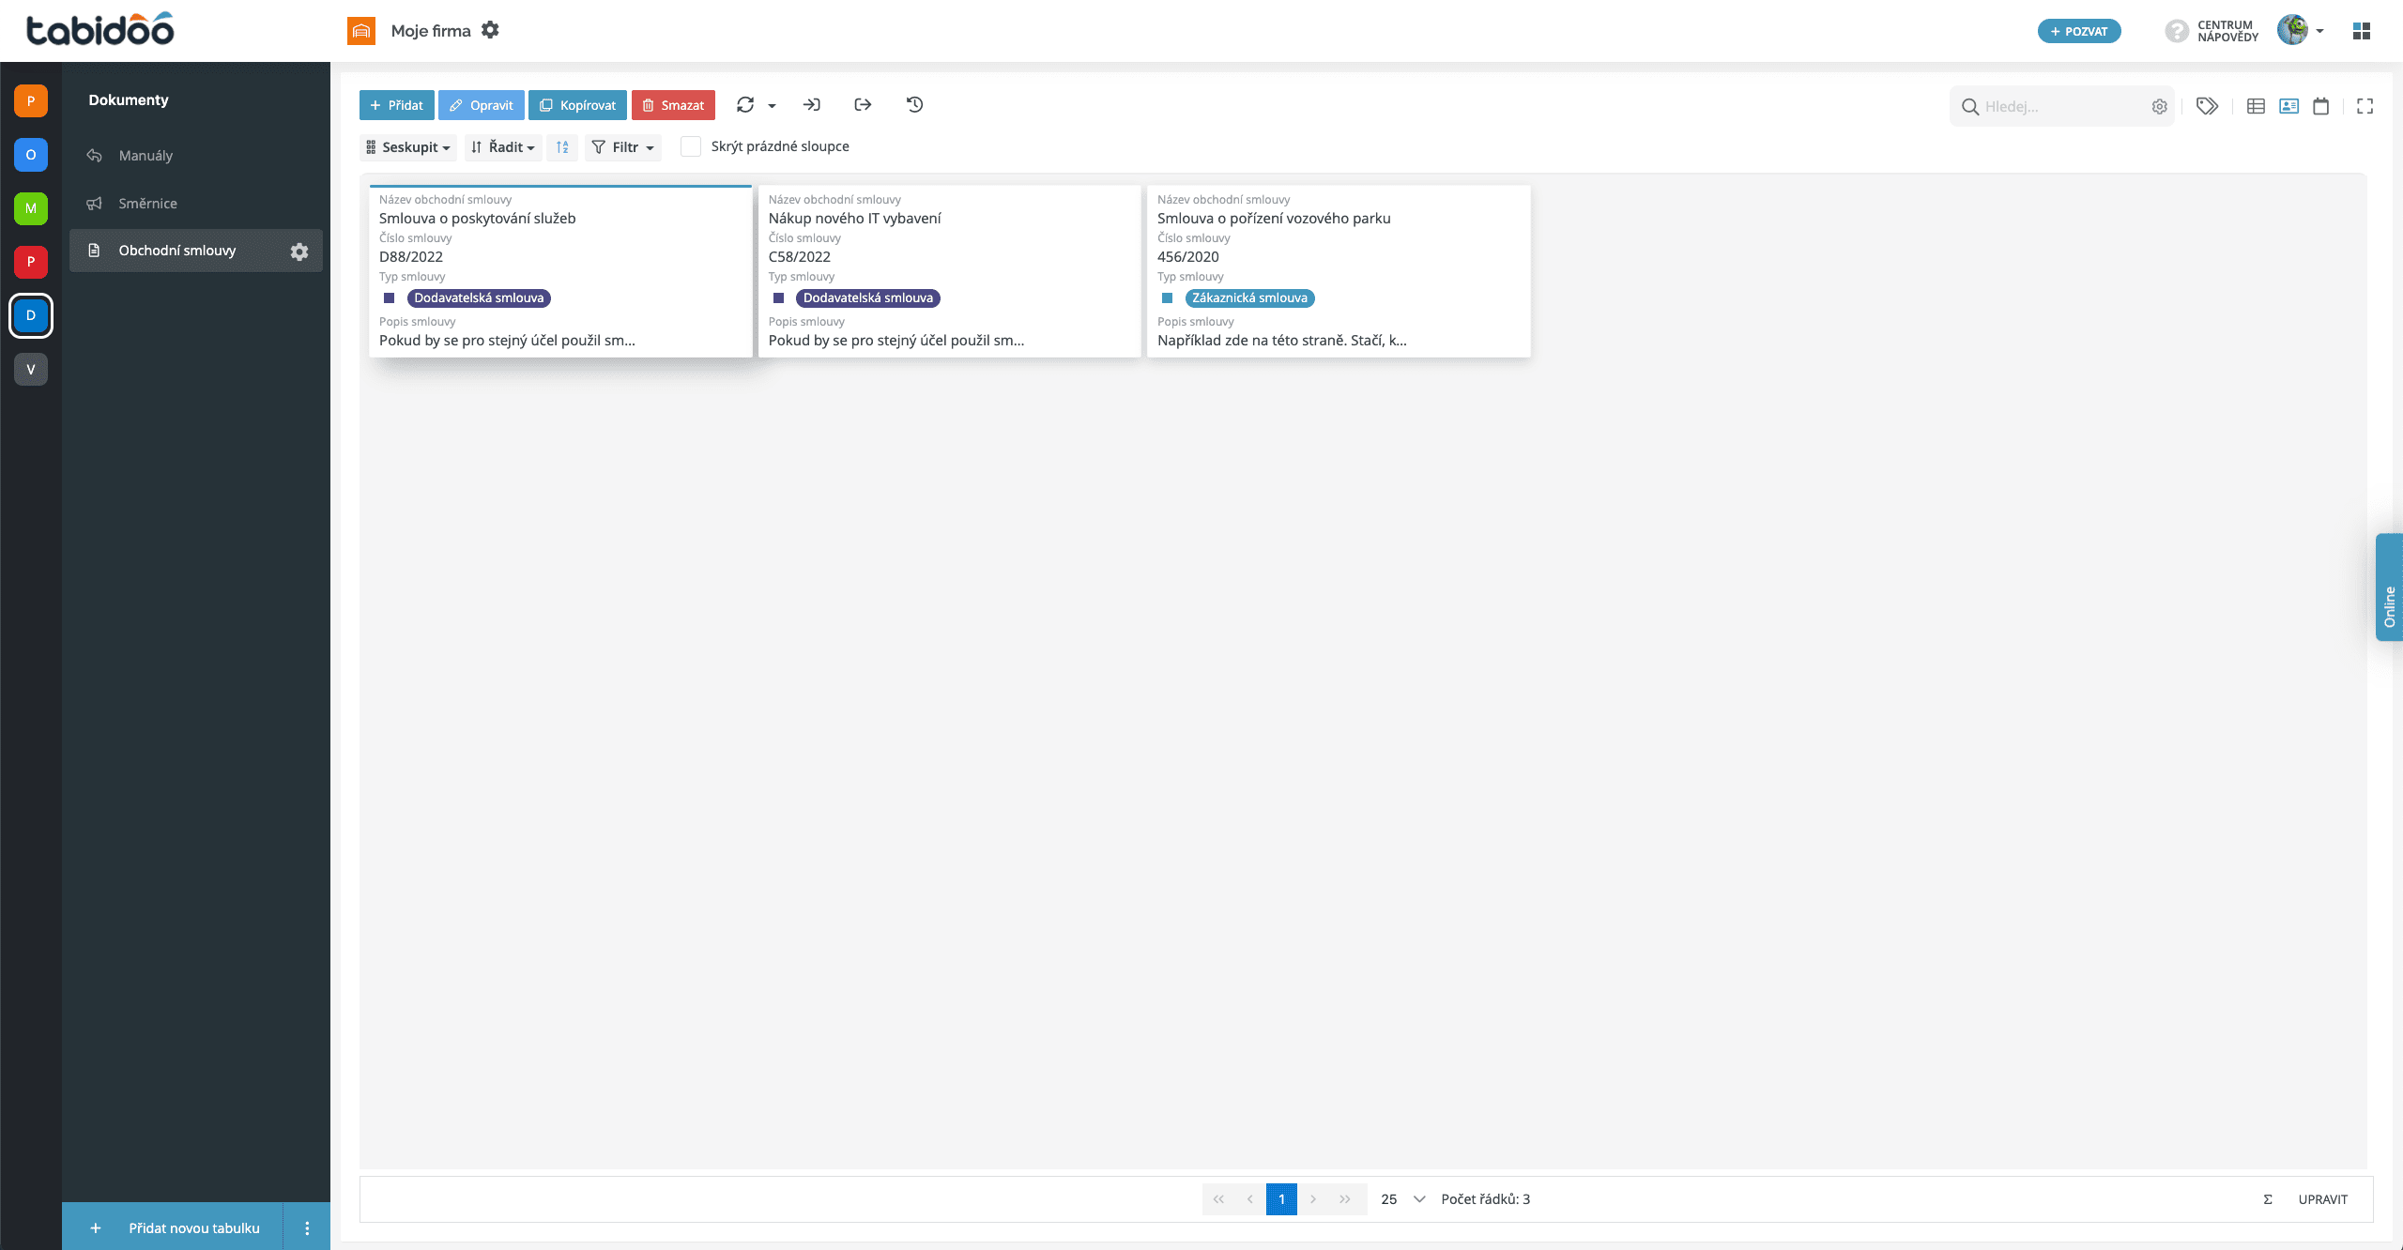Click the green M app square
The height and width of the screenshot is (1250, 2403).
click(x=31, y=208)
